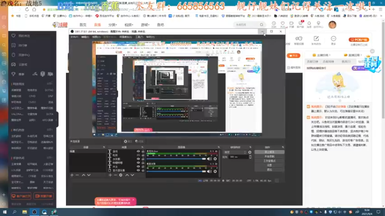Image resolution: width=385 pixels, height=216 pixels.
Task: Click 停止推流 button in OBS controls
Action: [269, 152]
